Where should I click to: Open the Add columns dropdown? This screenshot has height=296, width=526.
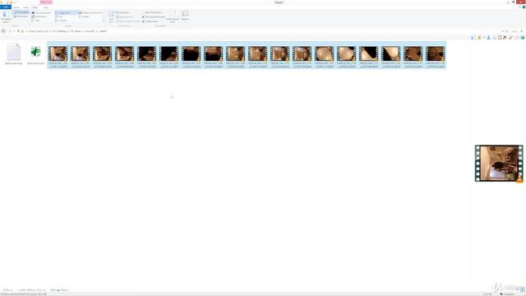click(x=125, y=16)
